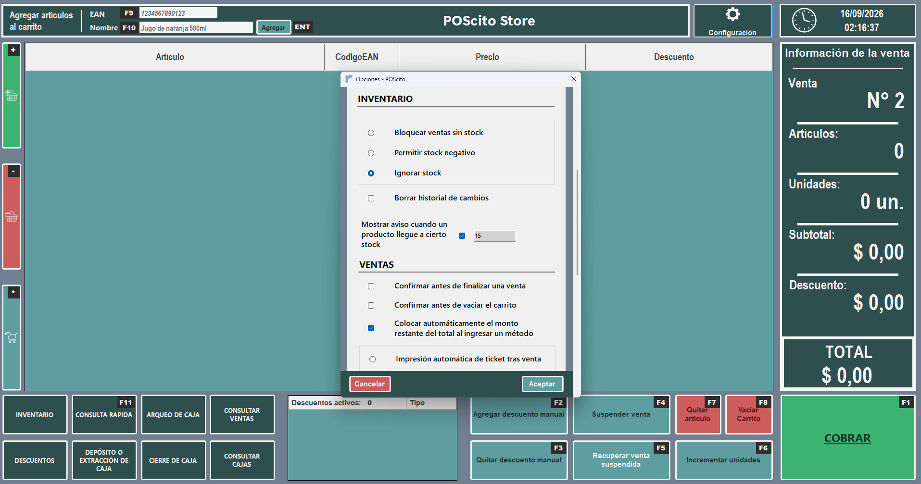Click Quitar artículo button

click(x=698, y=414)
